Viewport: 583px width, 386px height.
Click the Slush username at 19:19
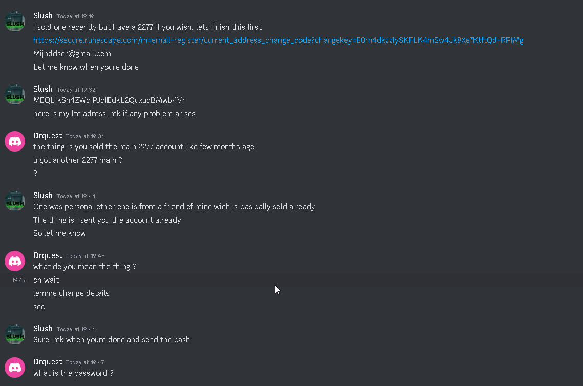[x=43, y=16]
